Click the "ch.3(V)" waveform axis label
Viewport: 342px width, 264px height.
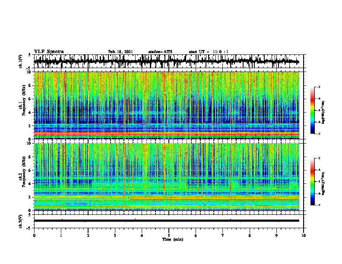[x=21, y=221]
